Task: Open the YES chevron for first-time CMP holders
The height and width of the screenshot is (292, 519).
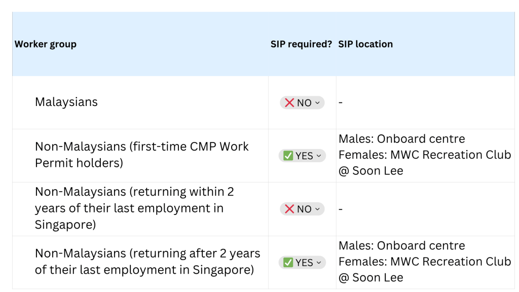Action: pyautogui.click(x=319, y=156)
